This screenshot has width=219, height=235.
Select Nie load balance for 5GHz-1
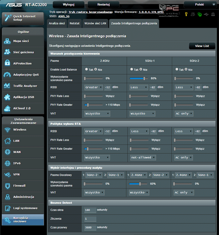click(141, 69)
